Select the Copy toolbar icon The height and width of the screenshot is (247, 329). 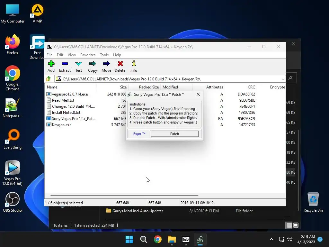coord(93,66)
